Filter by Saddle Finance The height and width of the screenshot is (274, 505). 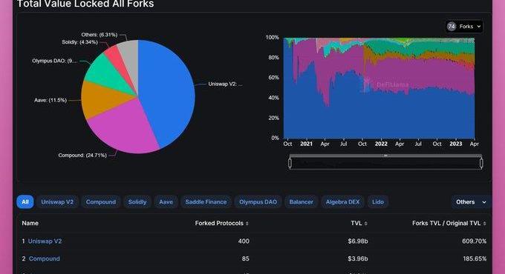coord(206,201)
